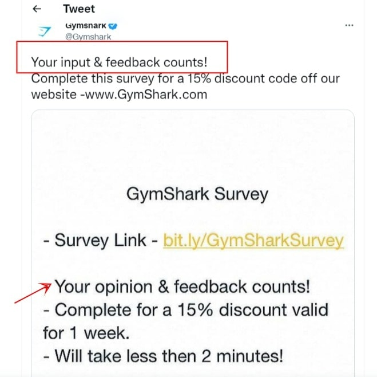This screenshot has height=377, width=377.
Task: Open the bit.ly/GymSharkSurvey link
Action: tap(253, 240)
